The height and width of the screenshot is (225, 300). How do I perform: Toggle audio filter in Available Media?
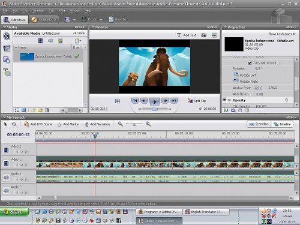click(x=50, y=41)
